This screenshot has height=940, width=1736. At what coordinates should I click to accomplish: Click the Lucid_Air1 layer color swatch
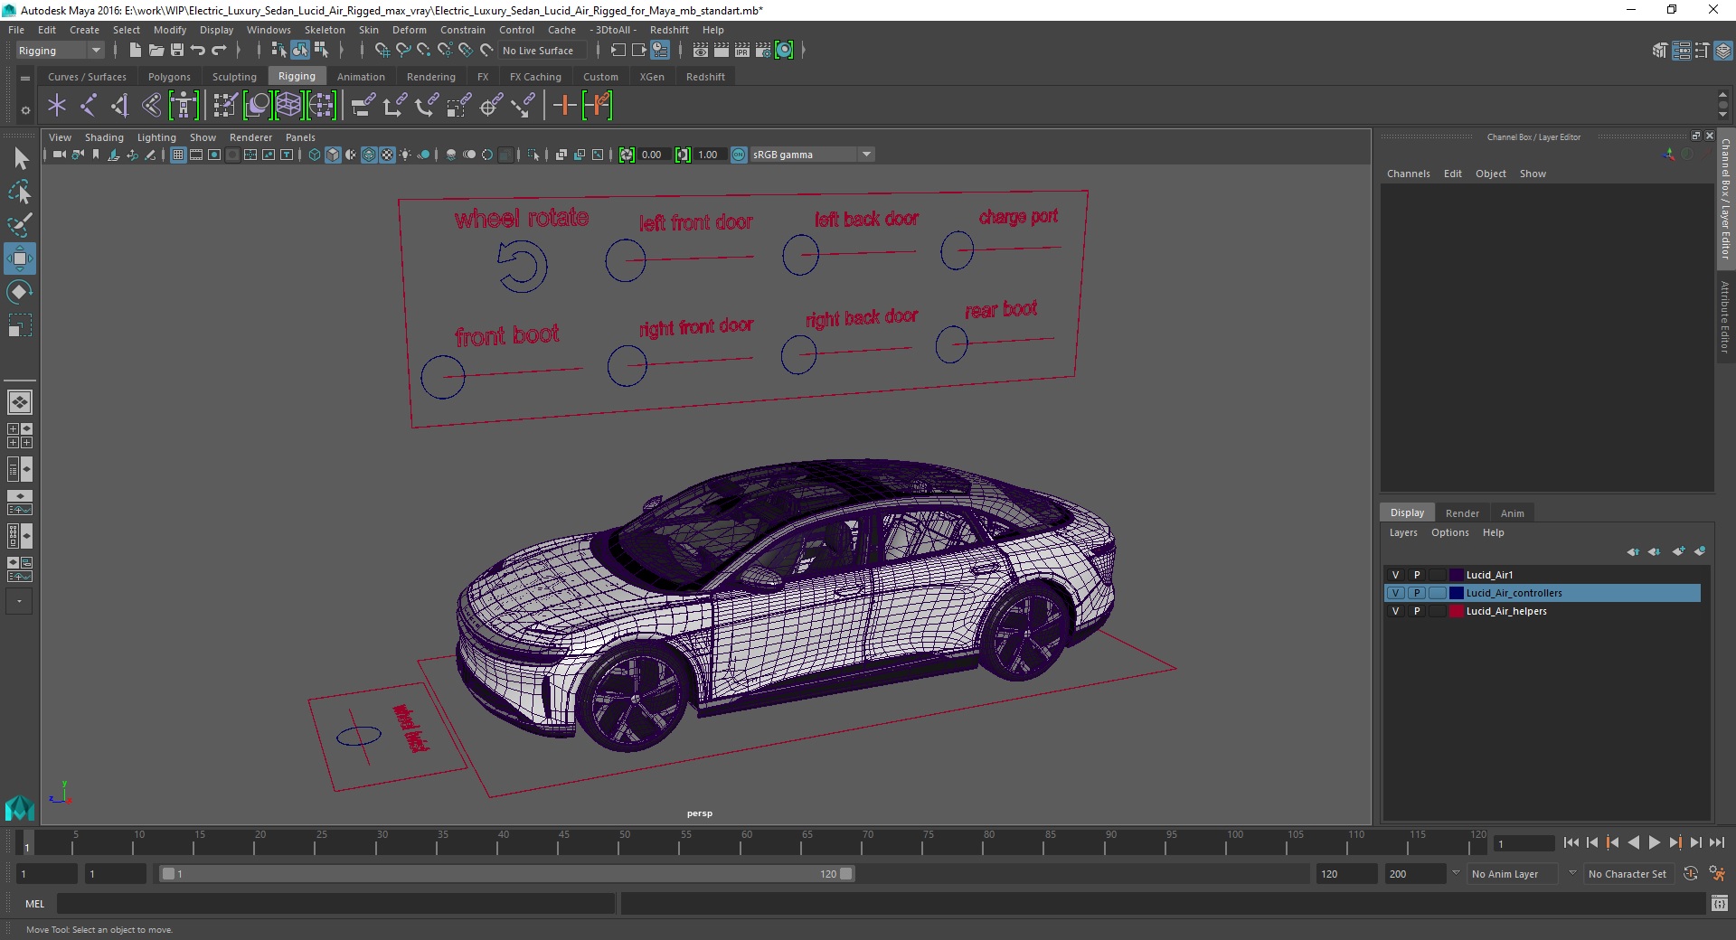(x=1456, y=575)
